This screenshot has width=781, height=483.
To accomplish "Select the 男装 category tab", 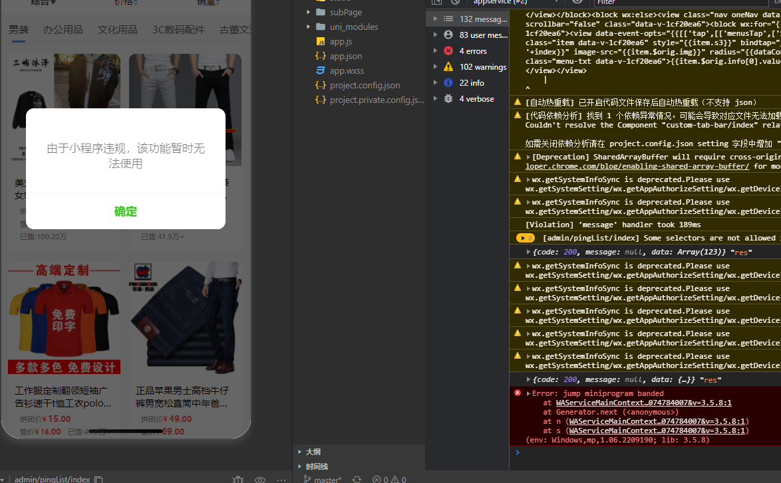I will (x=19, y=30).
